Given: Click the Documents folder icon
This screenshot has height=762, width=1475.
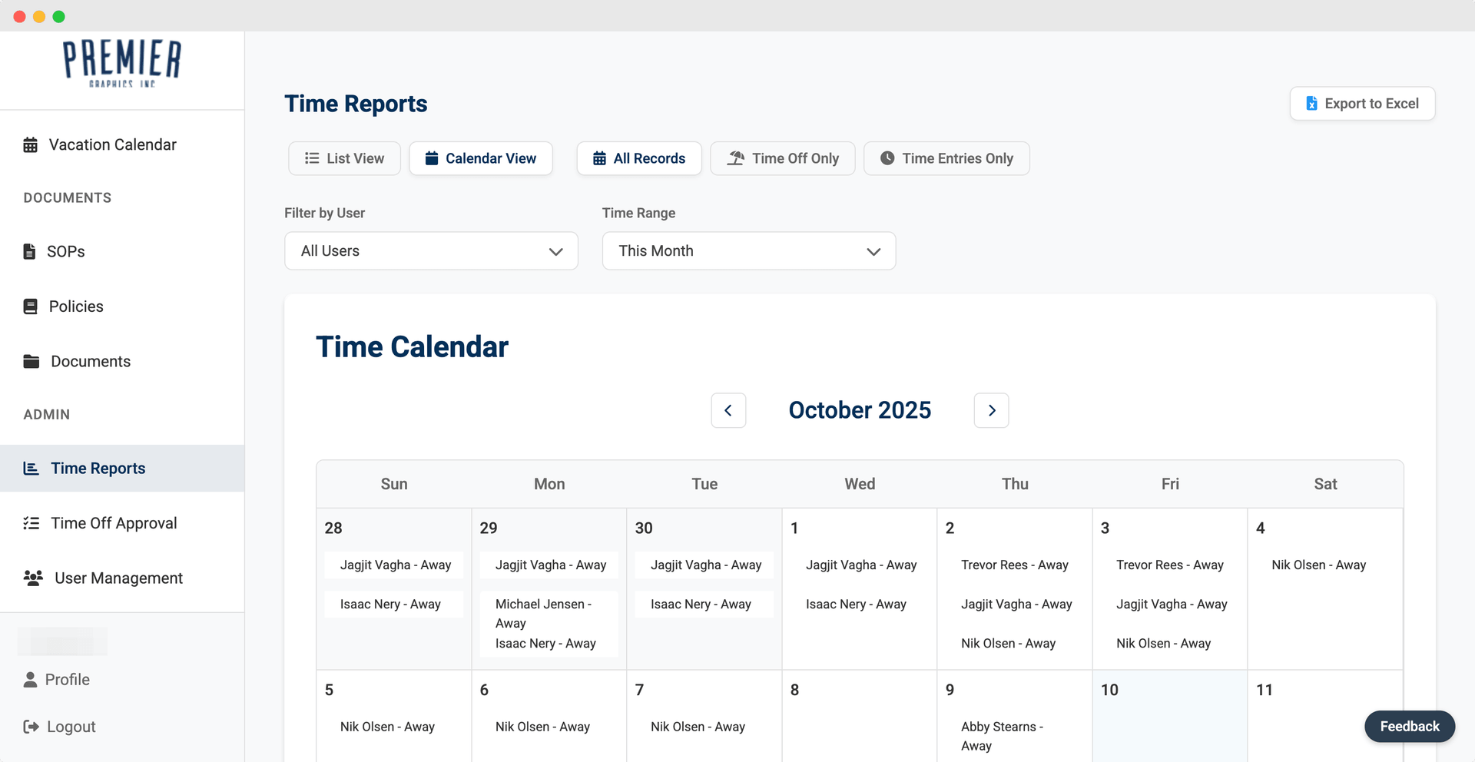Looking at the screenshot, I should [x=31, y=361].
